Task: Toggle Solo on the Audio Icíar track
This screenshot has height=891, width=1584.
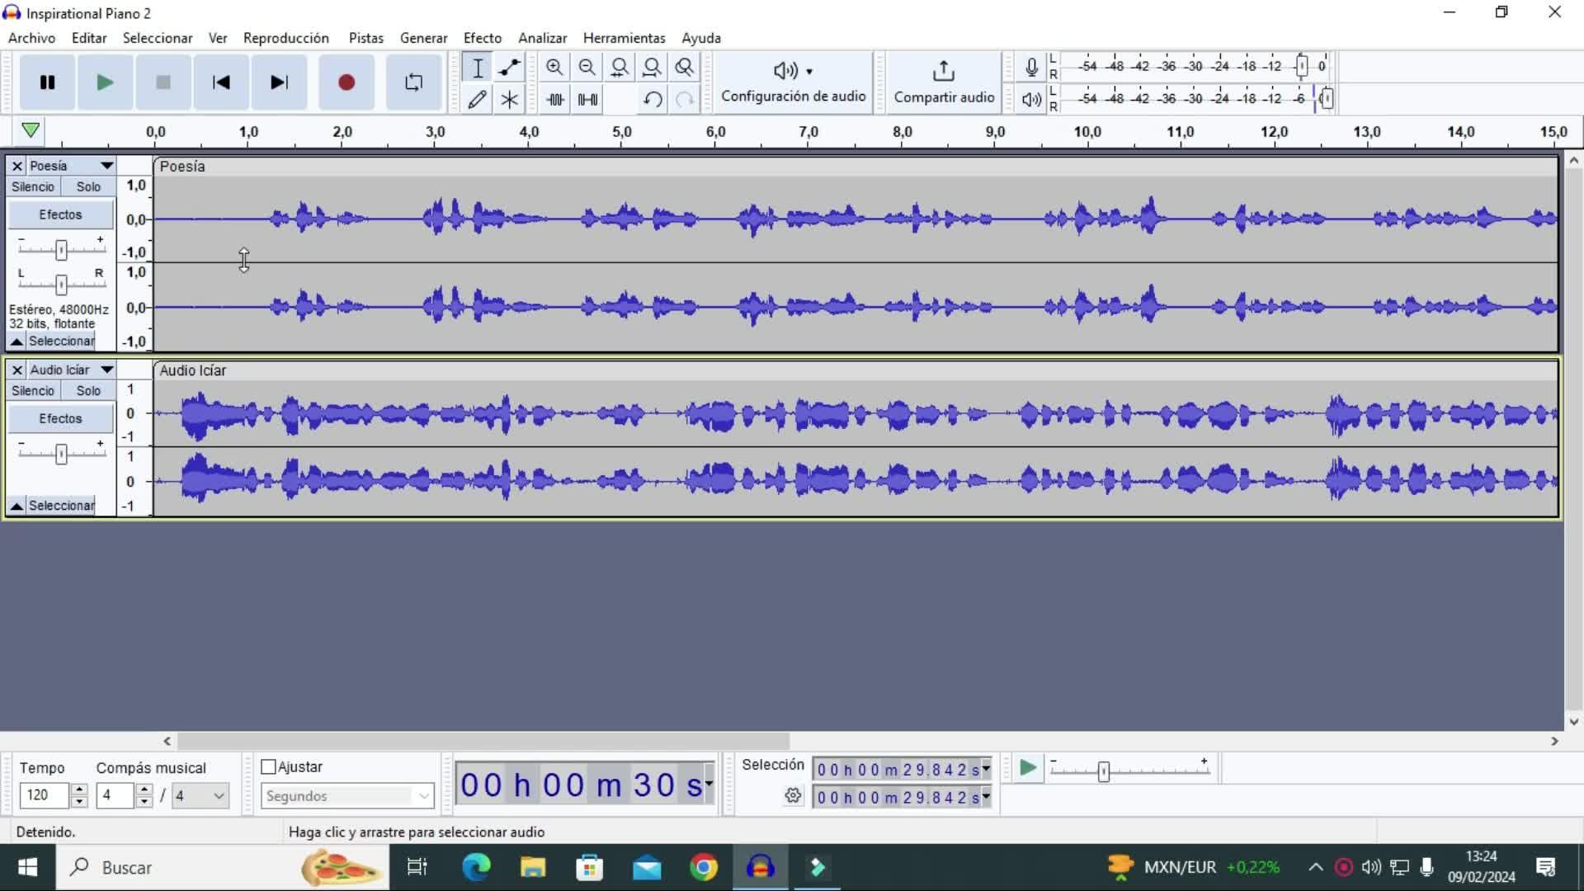Action: 88,391
